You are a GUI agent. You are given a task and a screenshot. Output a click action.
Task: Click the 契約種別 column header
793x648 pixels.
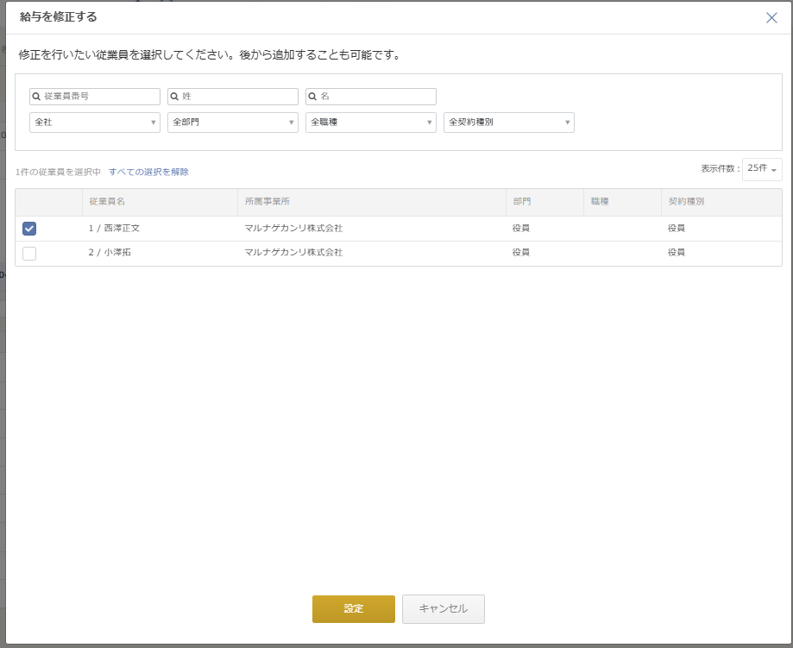click(687, 202)
